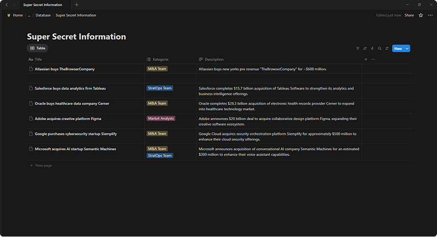Open Microsoft acquires AI startup Semantic Machines
This screenshot has width=437, height=237.
tap(75, 149)
